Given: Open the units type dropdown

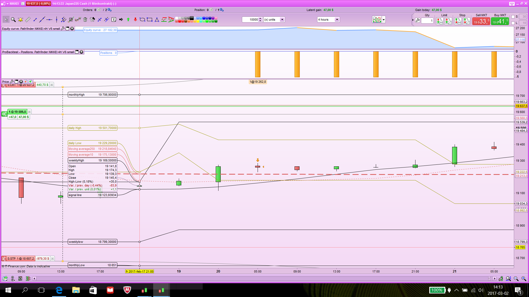Looking at the screenshot, I should click(x=282, y=20).
